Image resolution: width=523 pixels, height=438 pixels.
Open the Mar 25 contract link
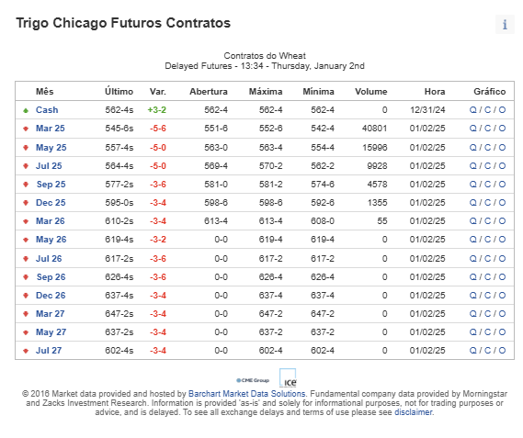click(x=51, y=129)
